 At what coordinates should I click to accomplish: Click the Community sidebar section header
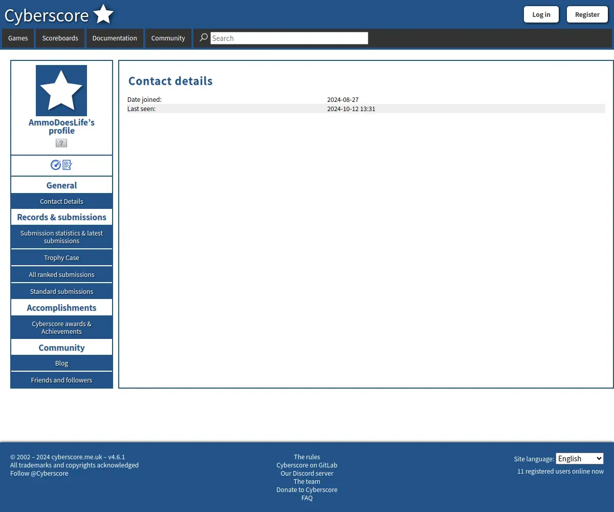pos(61,348)
